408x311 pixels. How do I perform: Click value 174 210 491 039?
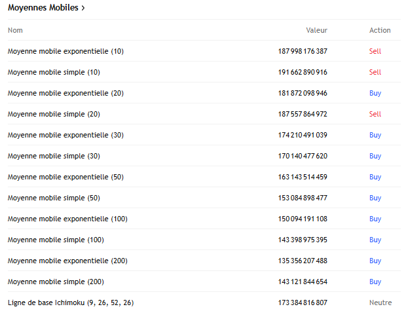[x=303, y=135]
